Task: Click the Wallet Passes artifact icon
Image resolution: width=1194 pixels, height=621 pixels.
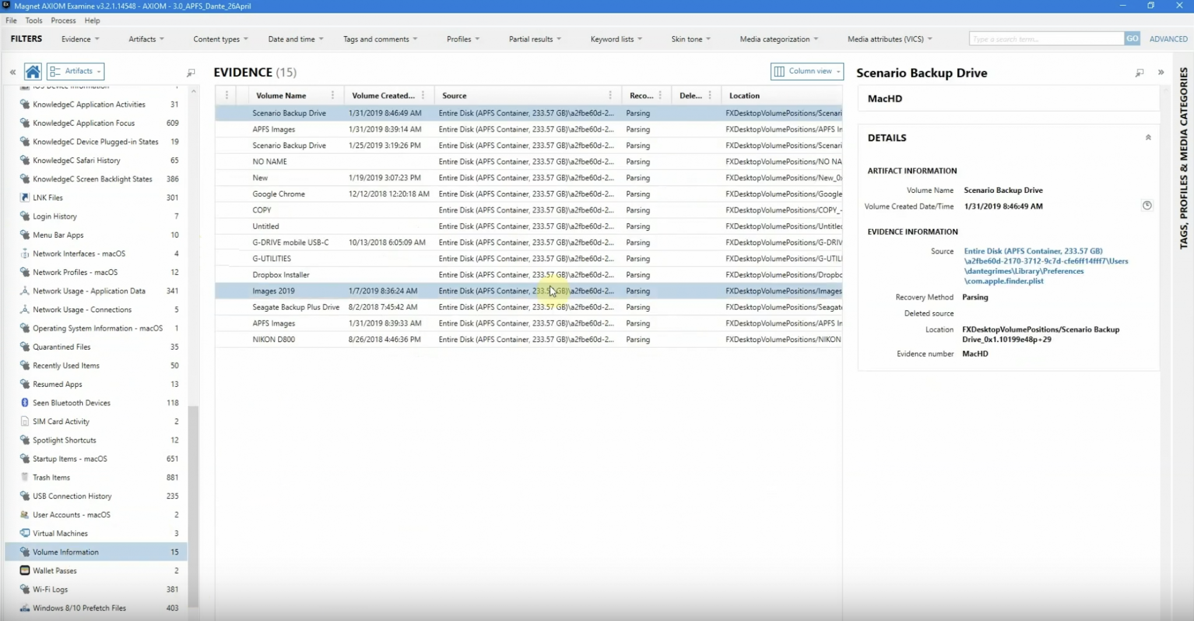Action: pyautogui.click(x=24, y=570)
